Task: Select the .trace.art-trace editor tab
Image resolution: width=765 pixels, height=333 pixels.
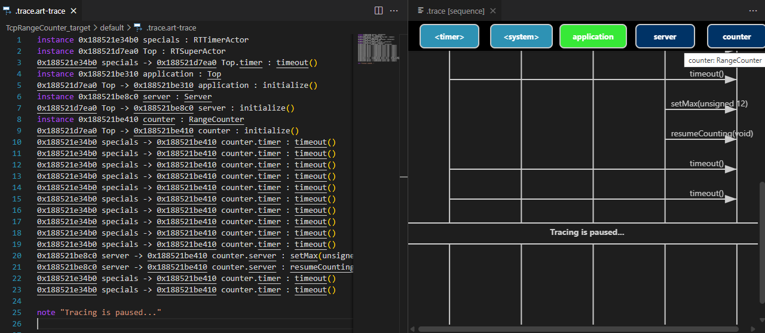Action: (40, 11)
